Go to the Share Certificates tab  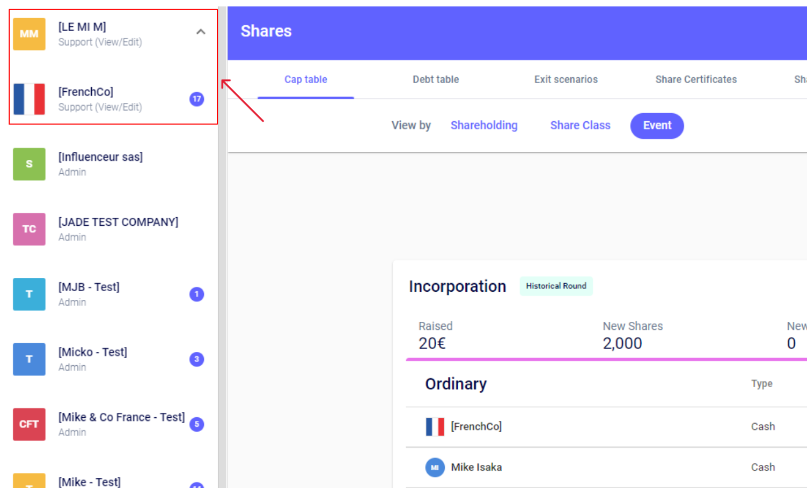coord(695,79)
